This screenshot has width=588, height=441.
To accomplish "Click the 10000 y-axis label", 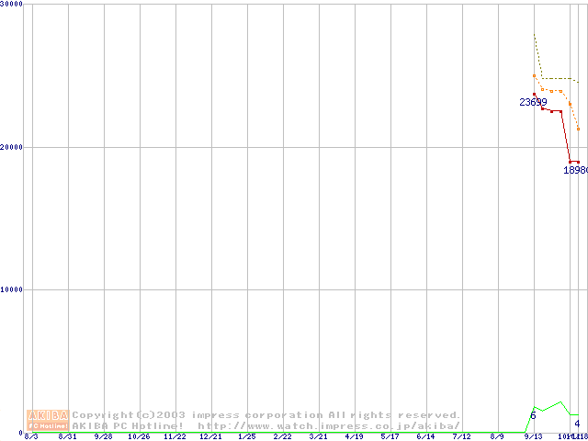I will [x=12, y=289].
